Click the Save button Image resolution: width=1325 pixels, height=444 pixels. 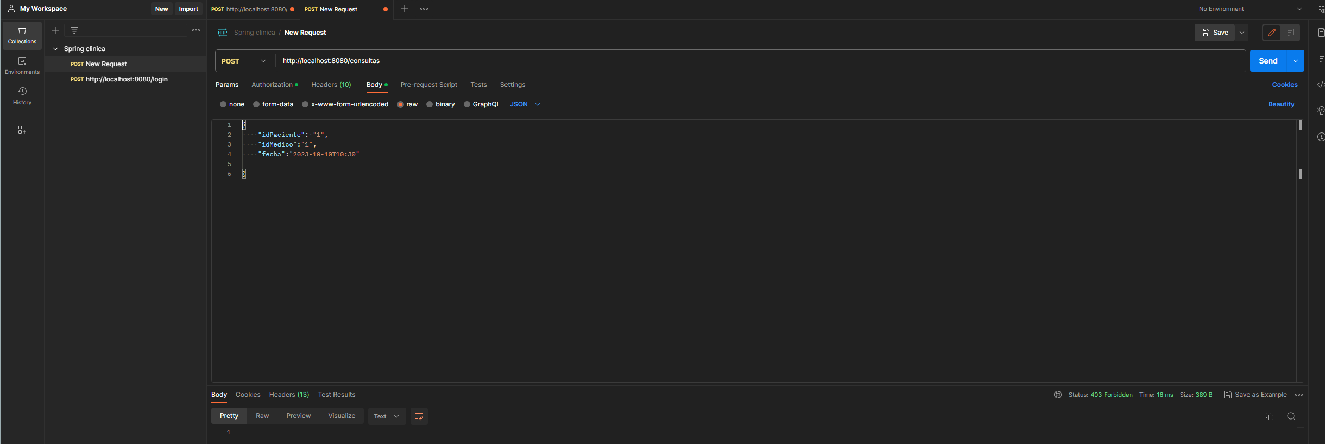pos(1215,33)
